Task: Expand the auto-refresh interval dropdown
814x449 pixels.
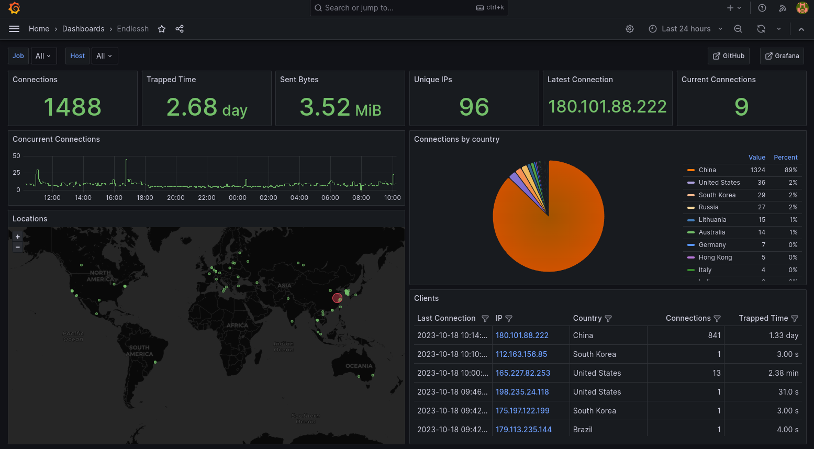Action: [x=779, y=29]
